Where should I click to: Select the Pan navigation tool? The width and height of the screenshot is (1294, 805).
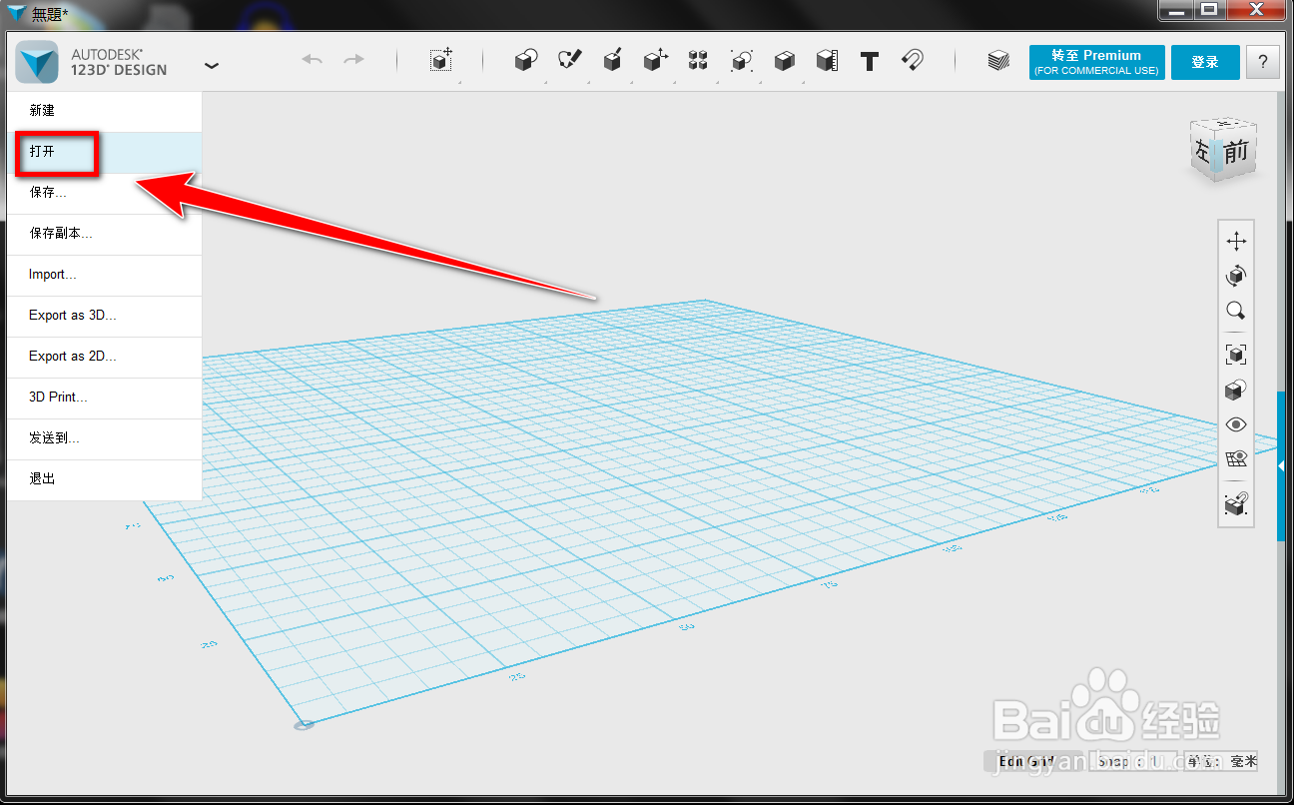(x=1236, y=241)
